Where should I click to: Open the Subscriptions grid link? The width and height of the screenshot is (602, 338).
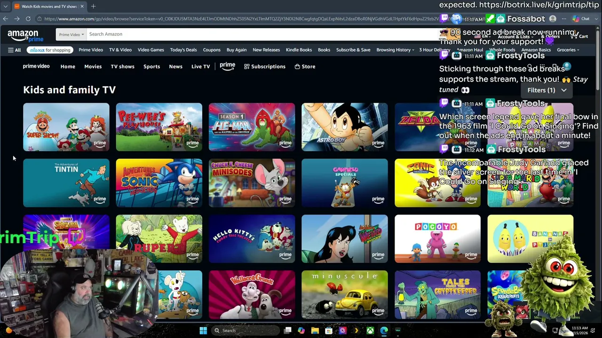[x=265, y=66]
